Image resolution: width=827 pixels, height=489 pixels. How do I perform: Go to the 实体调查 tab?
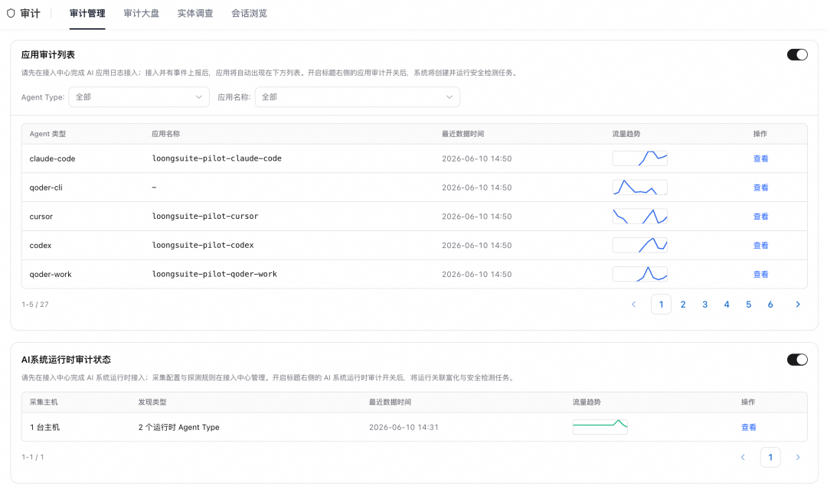pos(195,14)
